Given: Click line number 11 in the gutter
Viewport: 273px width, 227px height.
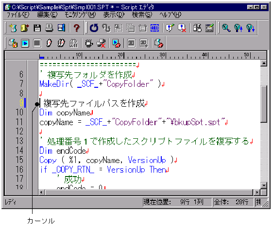Looking at the screenshot, I should (19, 122).
